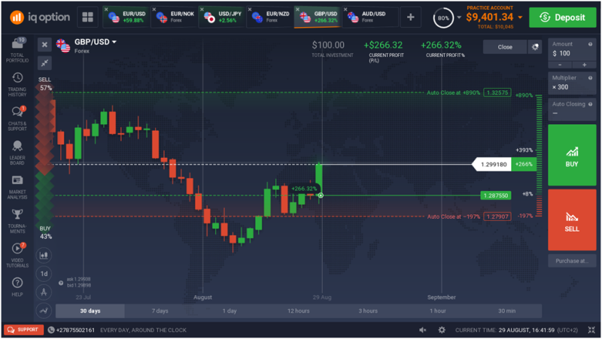Open the Auto Closing settings
This screenshot has height=339, width=602.
click(x=572, y=109)
